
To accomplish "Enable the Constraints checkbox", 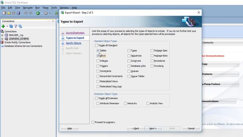I will (98, 71).
